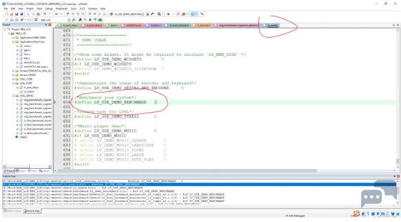
Task: Open the Pack Installer icon
Action: (x=100, y=20)
